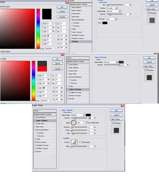
Task: Click OK in the Inner Shadow dialog
Action: [x=116, y=111]
